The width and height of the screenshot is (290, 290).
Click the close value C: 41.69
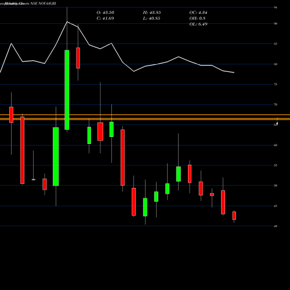click(x=105, y=19)
